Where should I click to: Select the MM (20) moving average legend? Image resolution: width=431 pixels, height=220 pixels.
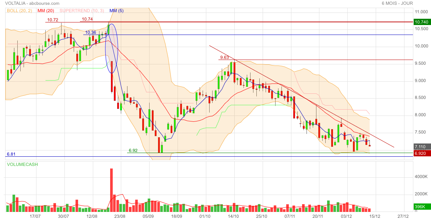click(x=46, y=11)
